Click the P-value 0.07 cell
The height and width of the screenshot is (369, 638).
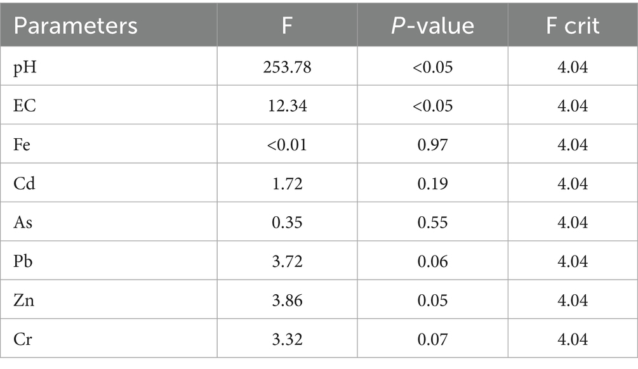tap(432, 339)
